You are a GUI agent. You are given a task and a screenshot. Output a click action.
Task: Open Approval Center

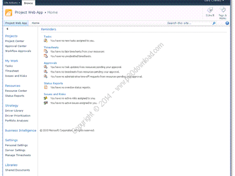16,46
